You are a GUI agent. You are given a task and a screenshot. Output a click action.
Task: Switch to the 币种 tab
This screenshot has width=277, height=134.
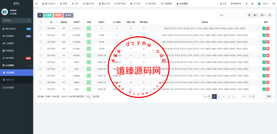(x=75, y=3)
